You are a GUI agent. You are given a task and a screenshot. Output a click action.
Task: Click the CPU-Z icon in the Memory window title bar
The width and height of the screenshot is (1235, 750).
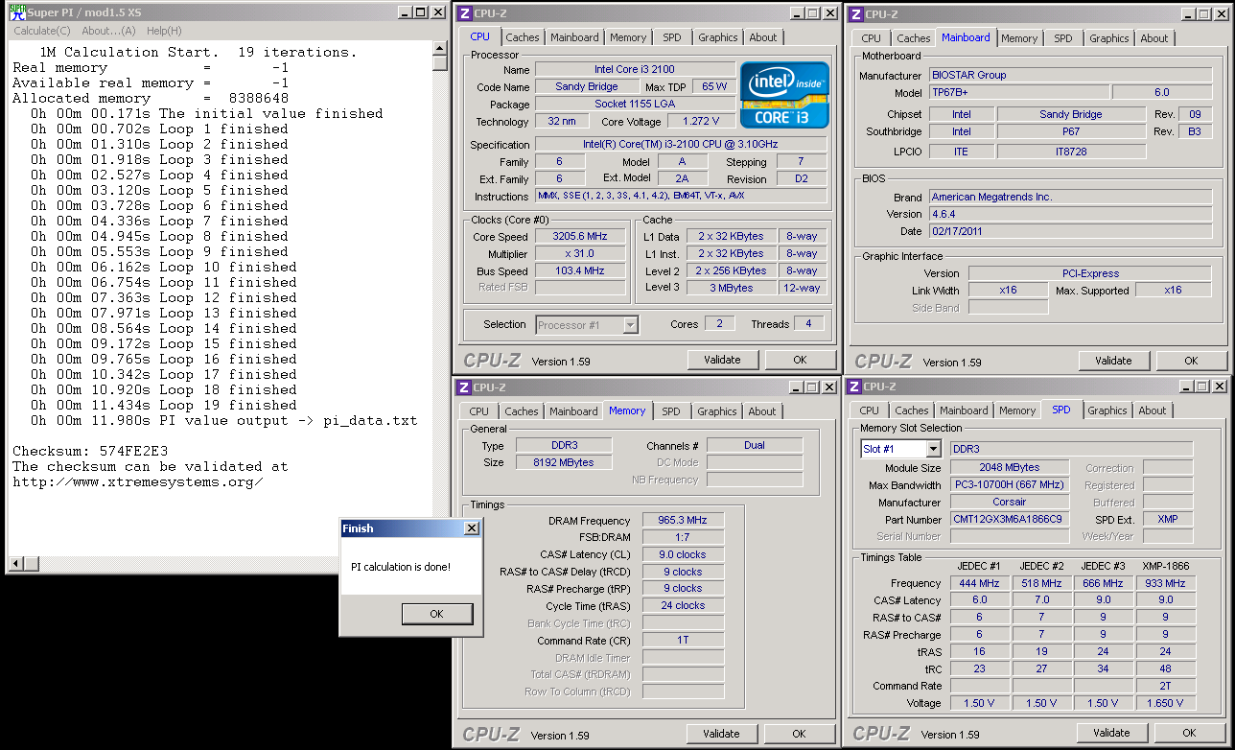click(463, 387)
